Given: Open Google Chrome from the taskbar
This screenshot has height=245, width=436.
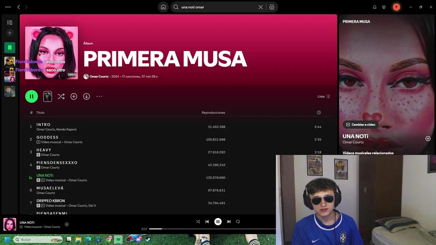Looking at the screenshot, I should tap(109, 240).
